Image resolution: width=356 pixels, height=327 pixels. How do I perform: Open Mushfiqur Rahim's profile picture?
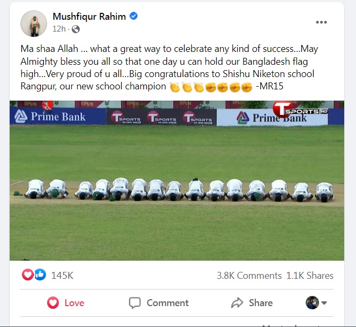point(34,24)
